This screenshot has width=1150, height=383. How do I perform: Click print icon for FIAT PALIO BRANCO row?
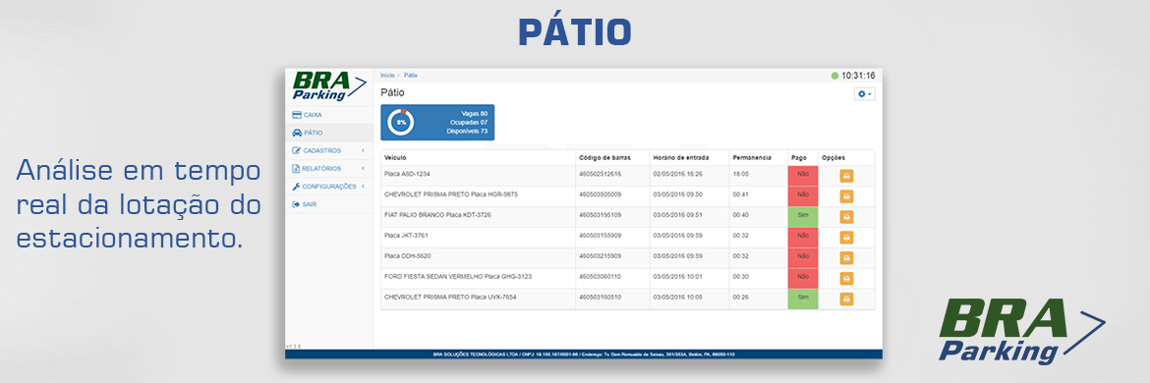pyautogui.click(x=845, y=217)
